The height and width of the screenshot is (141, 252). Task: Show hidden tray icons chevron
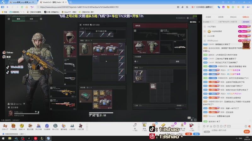coord(237,138)
